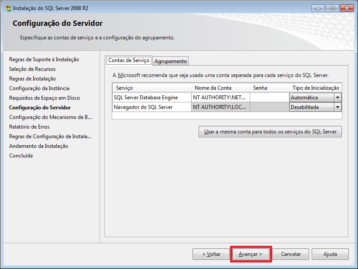The width and height of the screenshot is (358, 269).
Task: Close the installer window
Action: click(347, 8)
